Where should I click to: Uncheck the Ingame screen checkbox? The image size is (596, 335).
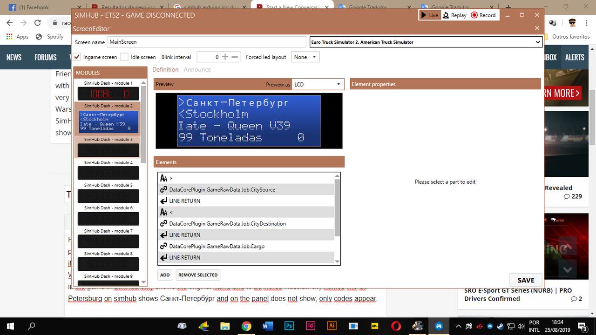(77, 57)
